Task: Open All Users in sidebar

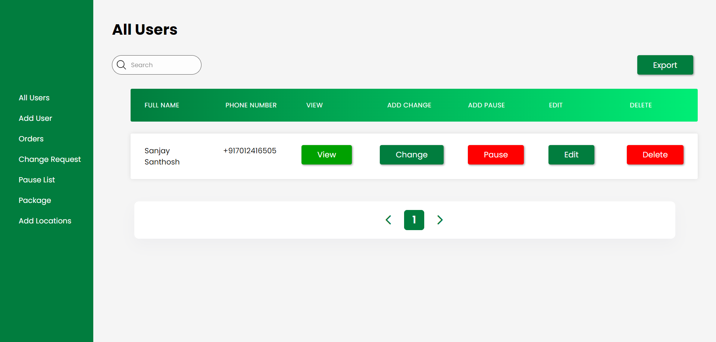Action: [34, 98]
